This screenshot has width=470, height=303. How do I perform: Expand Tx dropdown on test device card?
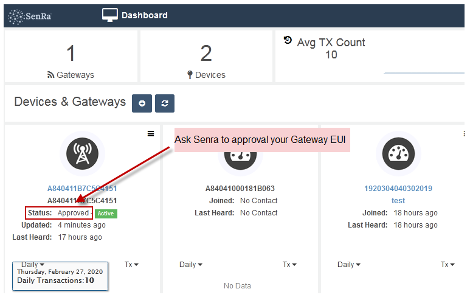pos(448,265)
